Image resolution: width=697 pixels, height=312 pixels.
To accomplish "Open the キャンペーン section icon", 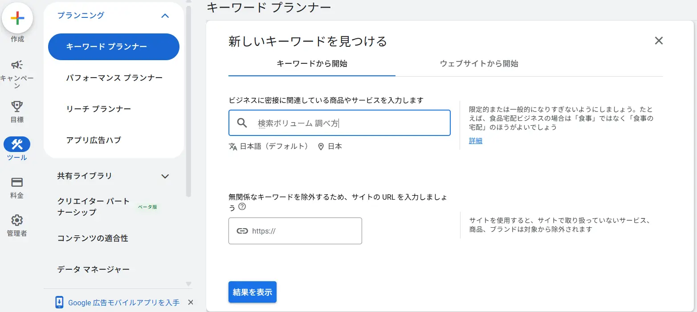I will [x=16, y=64].
